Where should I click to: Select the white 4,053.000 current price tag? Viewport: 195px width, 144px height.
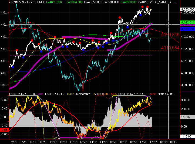(187, 9)
